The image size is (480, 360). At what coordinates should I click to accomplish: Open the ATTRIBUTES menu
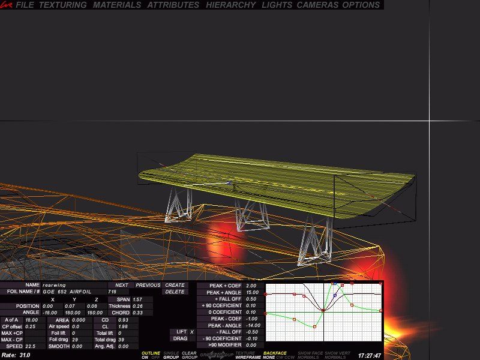[173, 5]
